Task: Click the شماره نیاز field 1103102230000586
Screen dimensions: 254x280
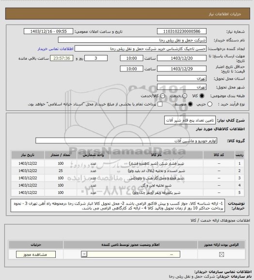Action: pos(182,31)
